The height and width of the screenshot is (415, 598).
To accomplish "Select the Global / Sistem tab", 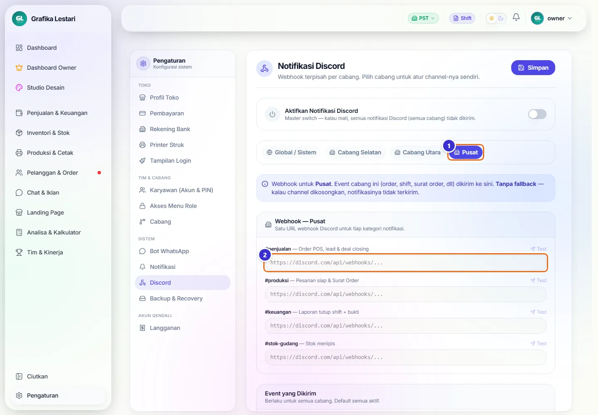I will click(291, 152).
